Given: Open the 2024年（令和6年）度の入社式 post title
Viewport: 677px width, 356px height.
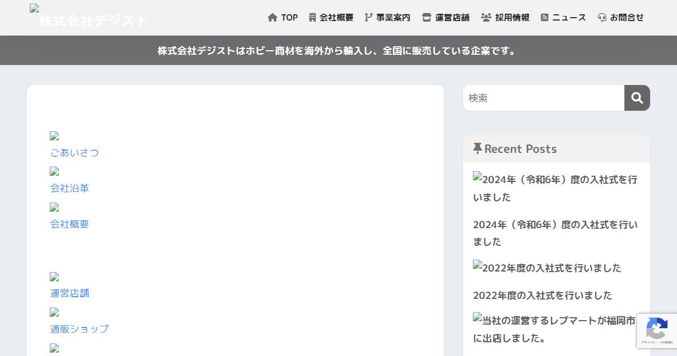Looking at the screenshot, I should (555, 233).
